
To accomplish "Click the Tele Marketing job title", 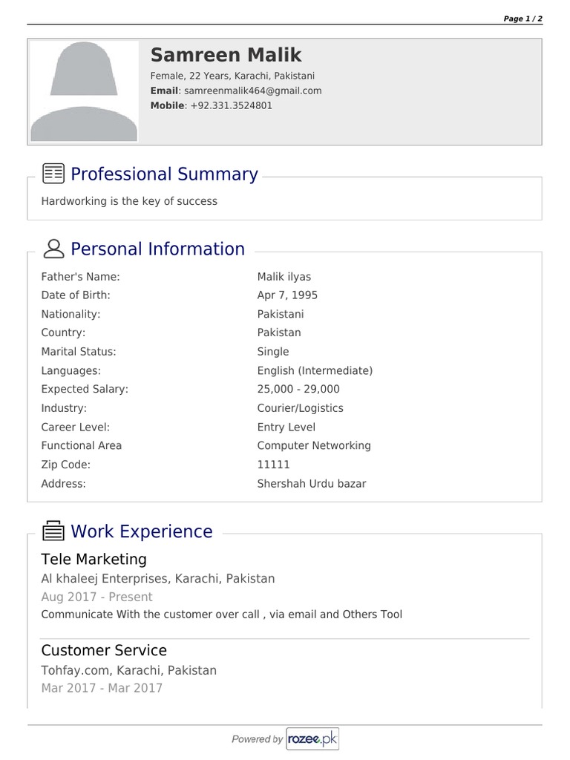I will tap(94, 559).
